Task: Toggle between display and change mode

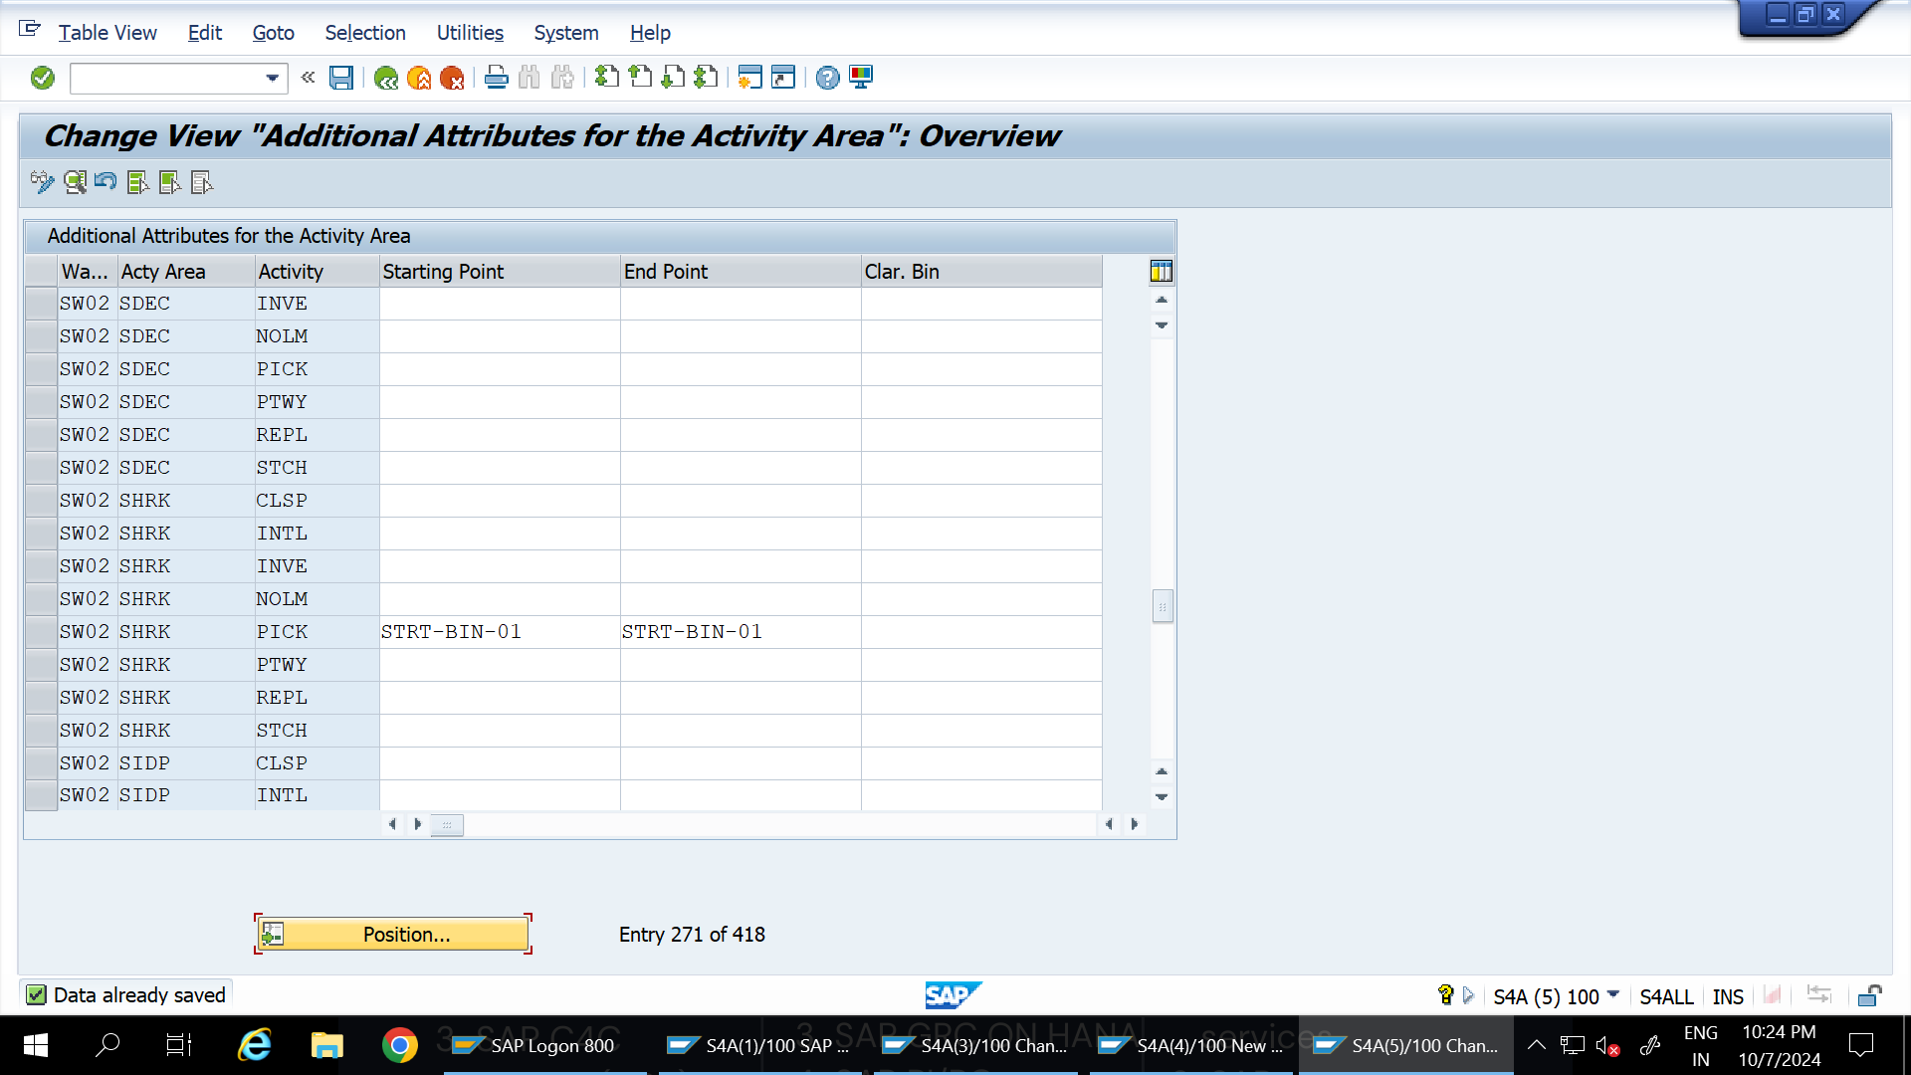Action: (x=41, y=183)
